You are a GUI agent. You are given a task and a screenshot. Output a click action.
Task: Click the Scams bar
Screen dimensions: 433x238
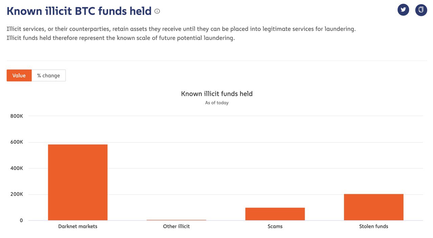click(x=275, y=214)
